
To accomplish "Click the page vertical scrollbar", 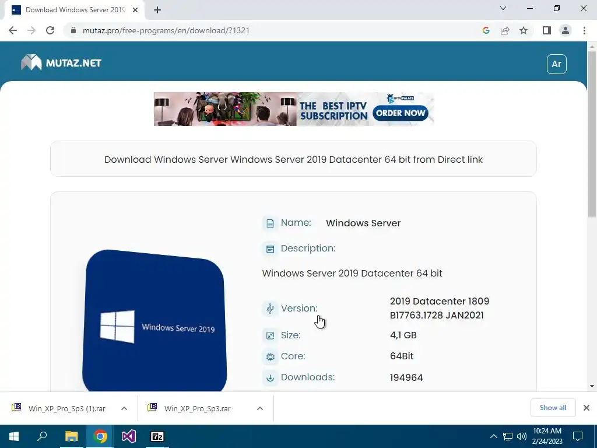I will [592, 134].
